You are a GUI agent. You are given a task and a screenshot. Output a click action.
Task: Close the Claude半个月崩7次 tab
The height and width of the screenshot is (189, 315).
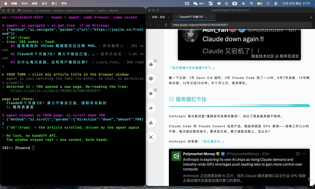click(211, 17)
